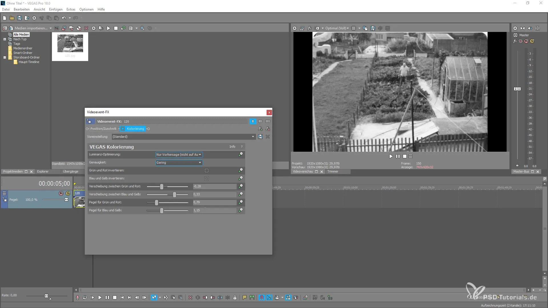Start media preview in the Projektmedien toolbar

pyautogui.click(x=108, y=28)
